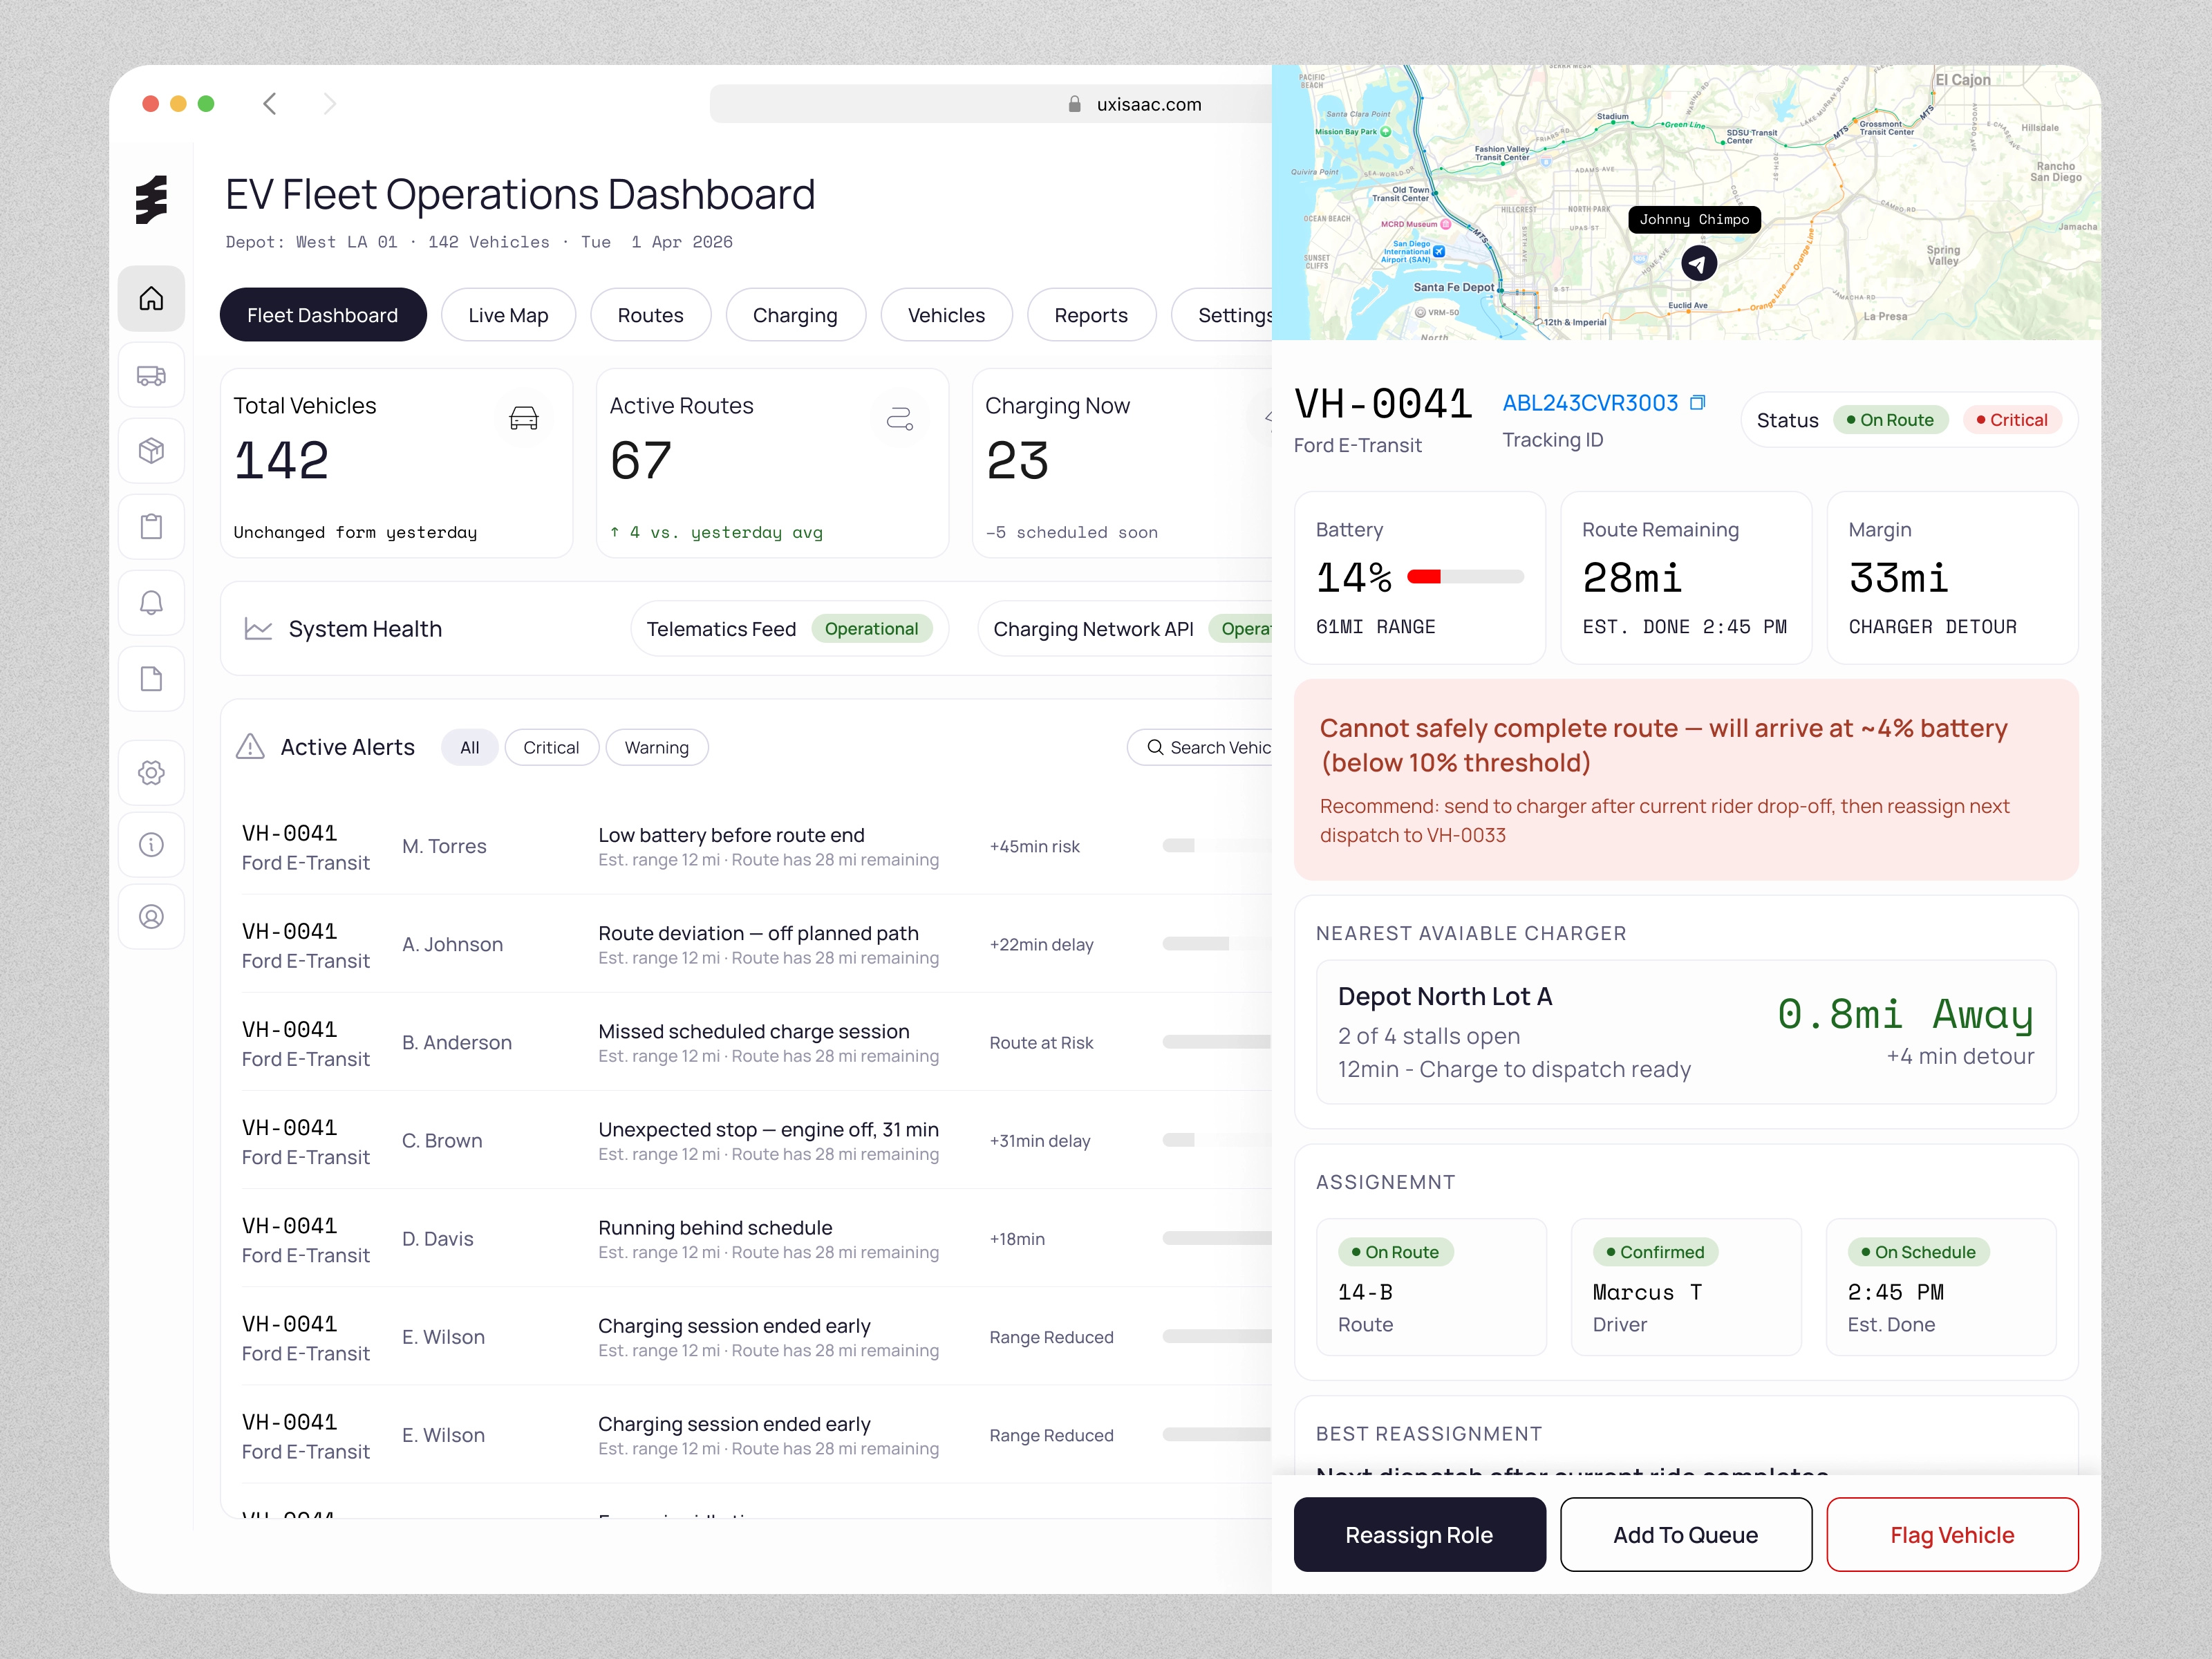The width and height of the screenshot is (2212, 1659).
Task: Select the Home icon in the sidebar
Action: pyautogui.click(x=151, y=298)
